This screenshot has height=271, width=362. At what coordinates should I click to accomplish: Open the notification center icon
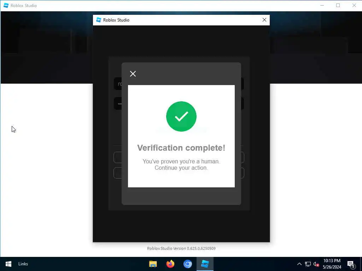tap(351, 264)
